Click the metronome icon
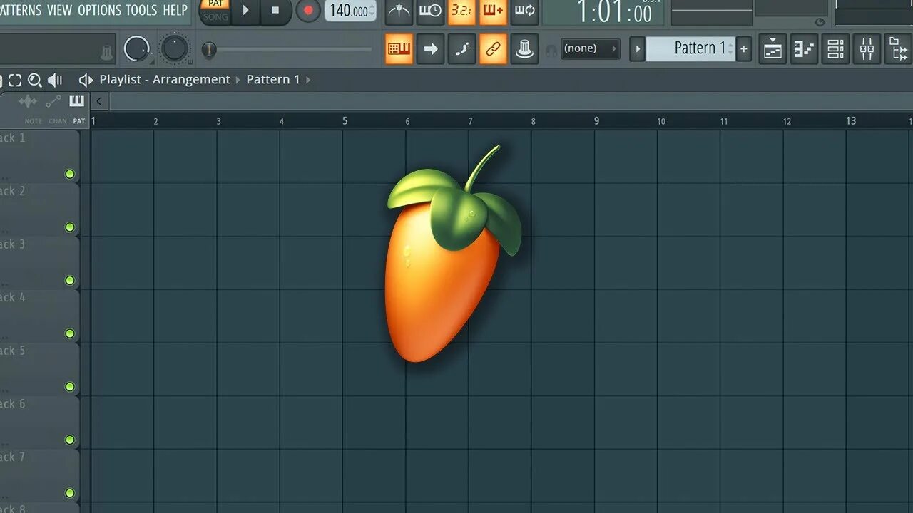Image resolution: width=913 pixels, height=513 pixels. tap(399, 11)
